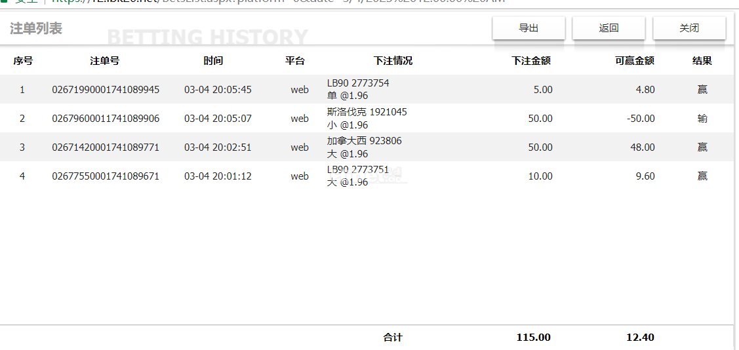Viewport: 739px width, 350px height.
Task: Select bet number 02679600001741089906
Action: (x=106, y=119)
